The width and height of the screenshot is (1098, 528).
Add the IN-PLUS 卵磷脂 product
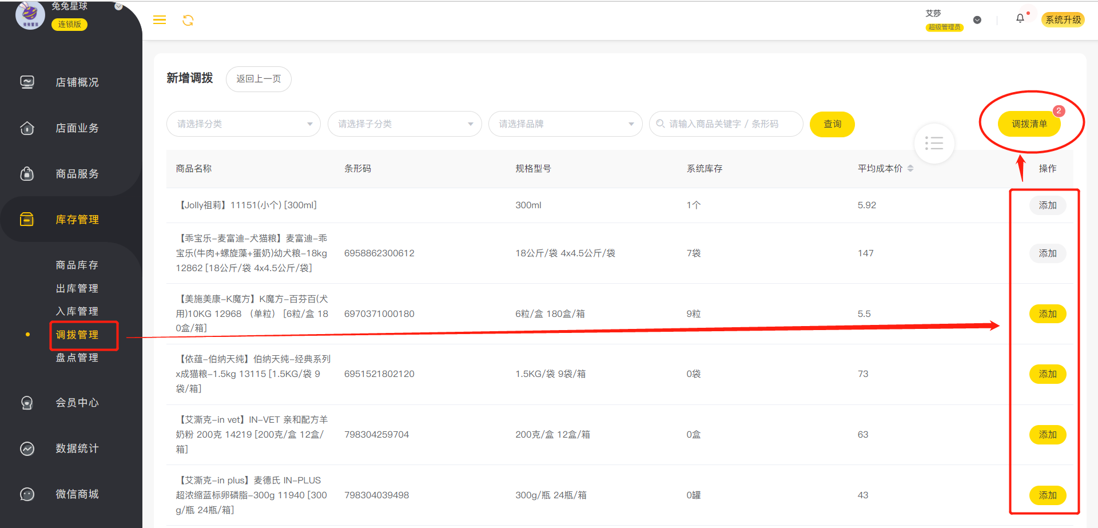tap(1048, 495)
